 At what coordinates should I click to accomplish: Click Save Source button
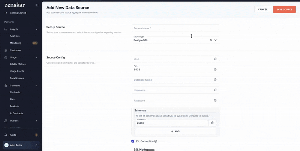click(x=284, y=9)
